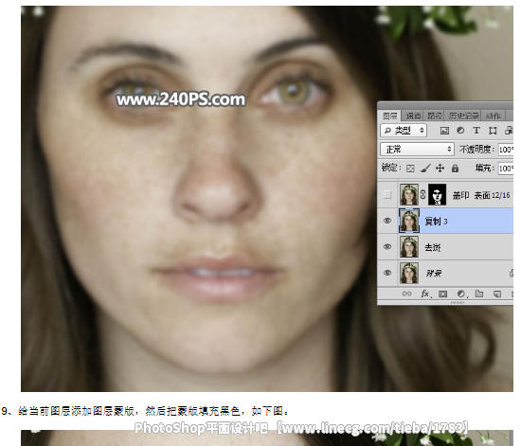This screenshot has height=446, width=521.
Task: Click the create new layer icon
Action: (496, 294)
